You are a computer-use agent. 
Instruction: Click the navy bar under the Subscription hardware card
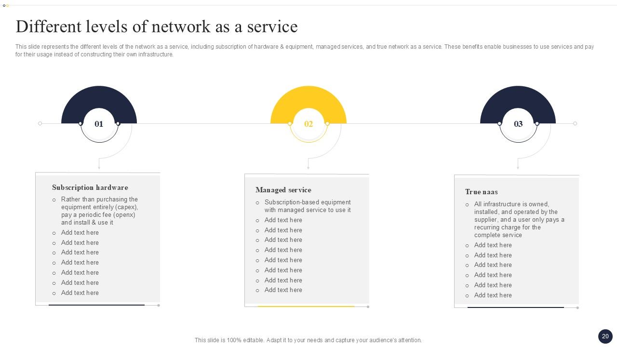tap(96, 305)
